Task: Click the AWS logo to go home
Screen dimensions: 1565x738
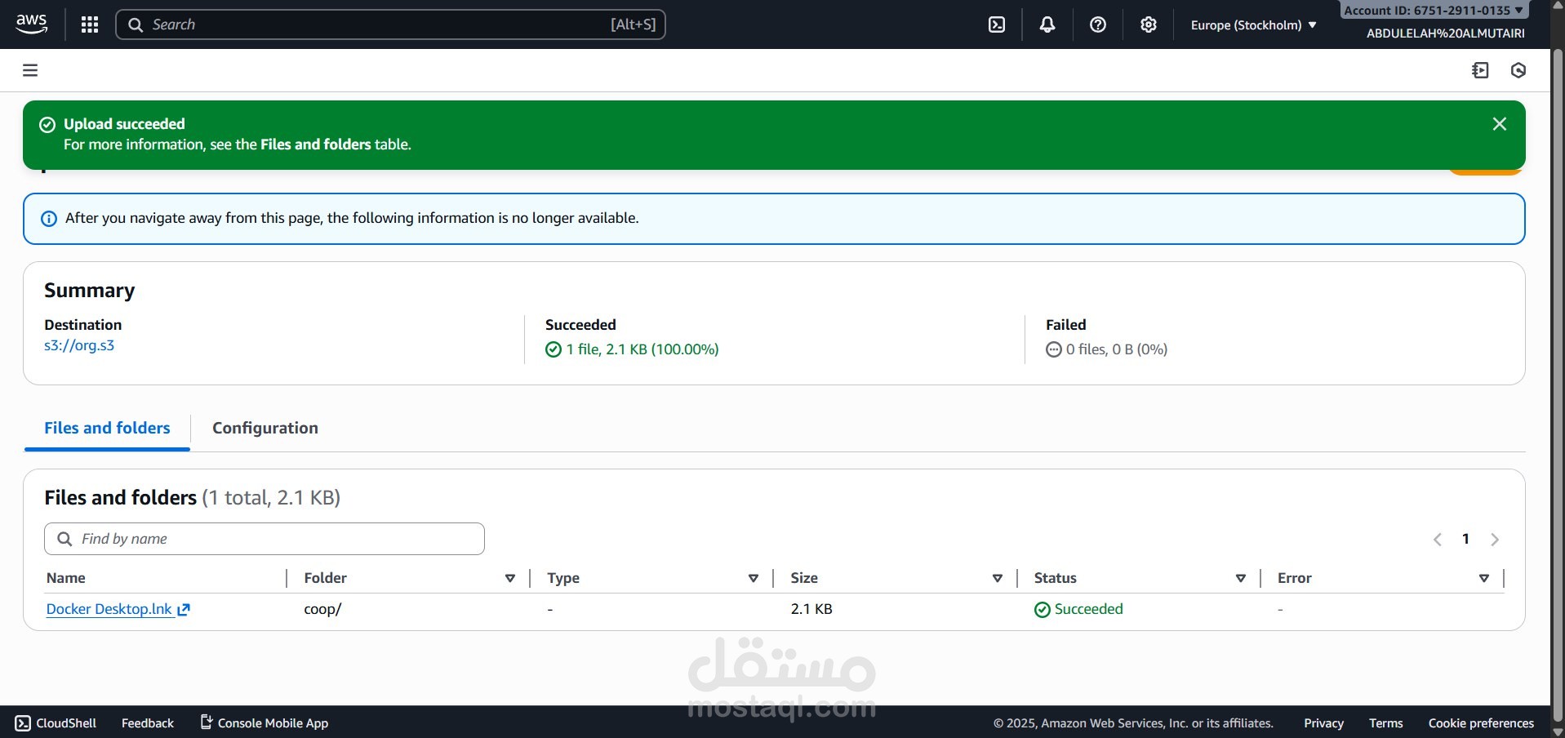Action: [31, 24]
